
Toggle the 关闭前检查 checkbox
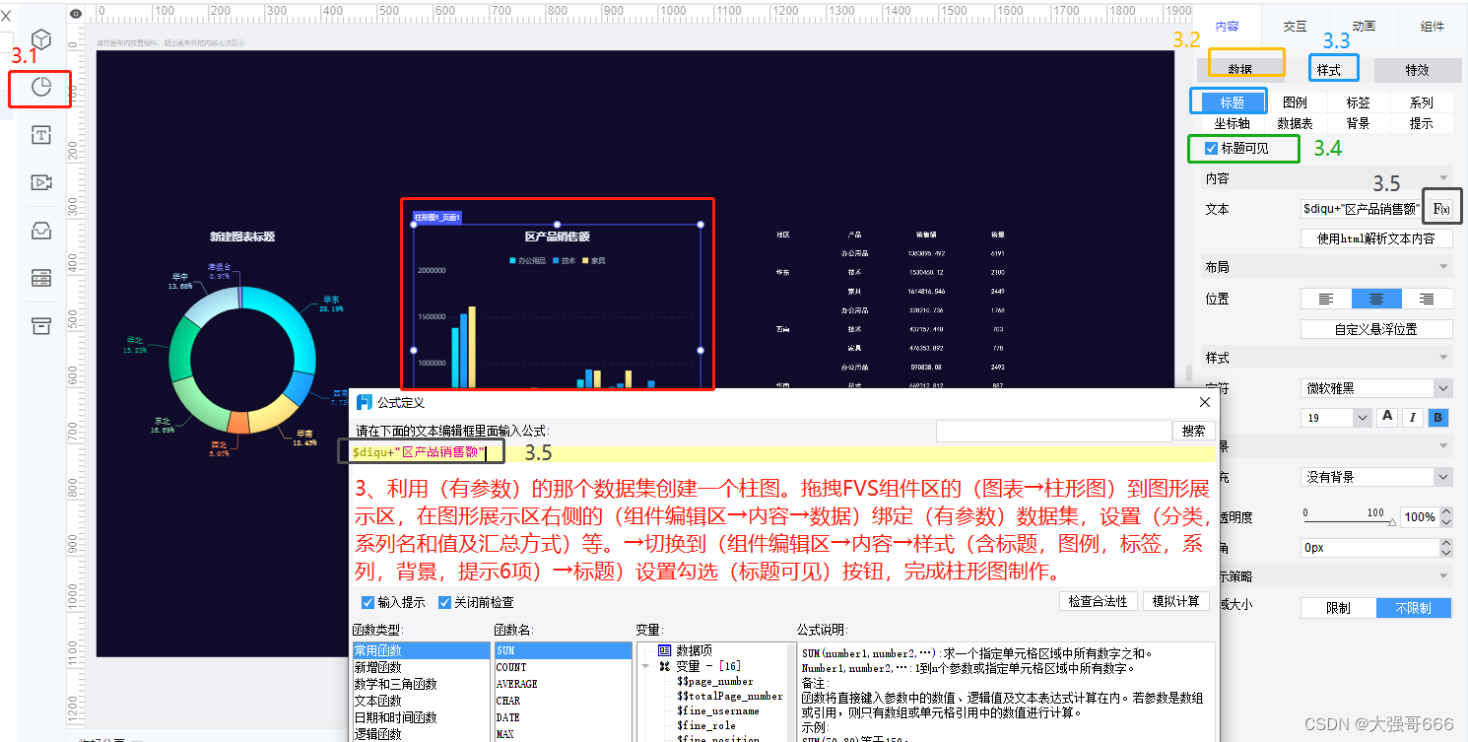[x=444, y=602]
